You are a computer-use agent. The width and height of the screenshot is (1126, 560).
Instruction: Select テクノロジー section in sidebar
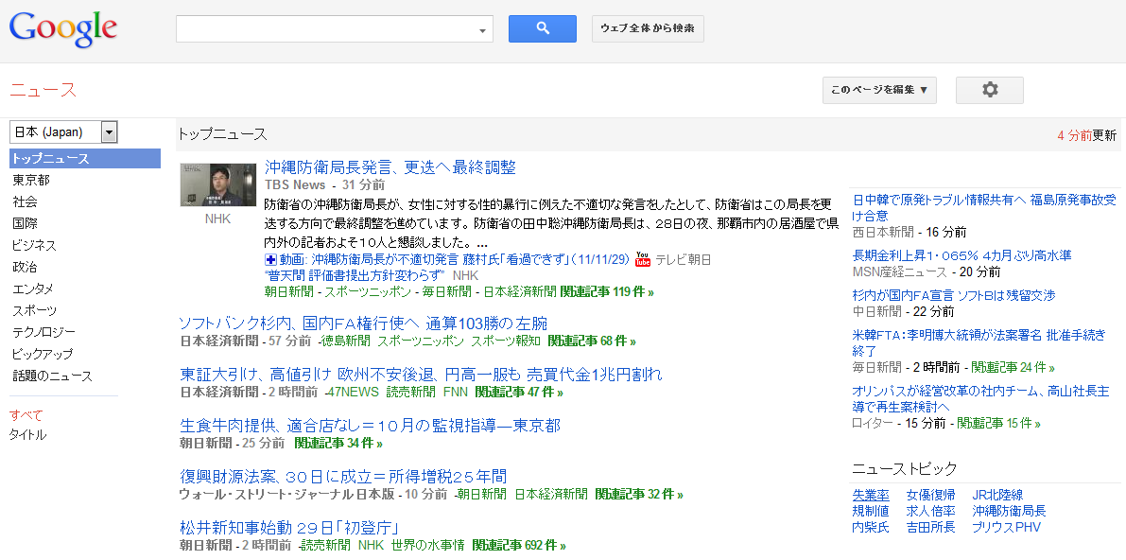43,332
